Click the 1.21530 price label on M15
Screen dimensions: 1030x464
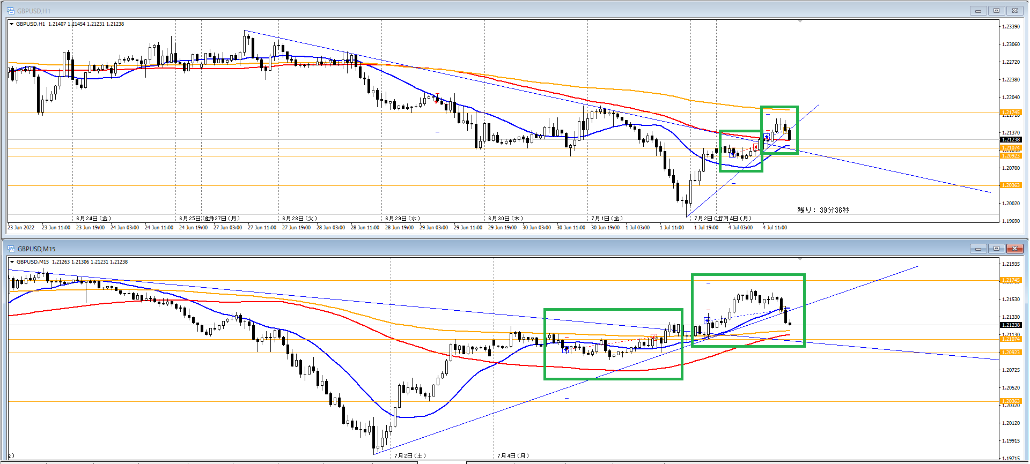click(1011, 300)
